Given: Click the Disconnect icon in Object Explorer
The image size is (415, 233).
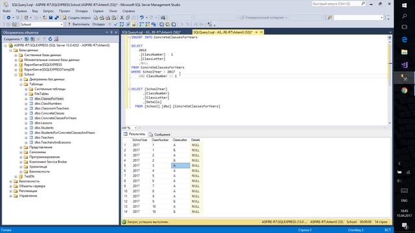Looking at the screenshot, I should (x=32, y=39).
